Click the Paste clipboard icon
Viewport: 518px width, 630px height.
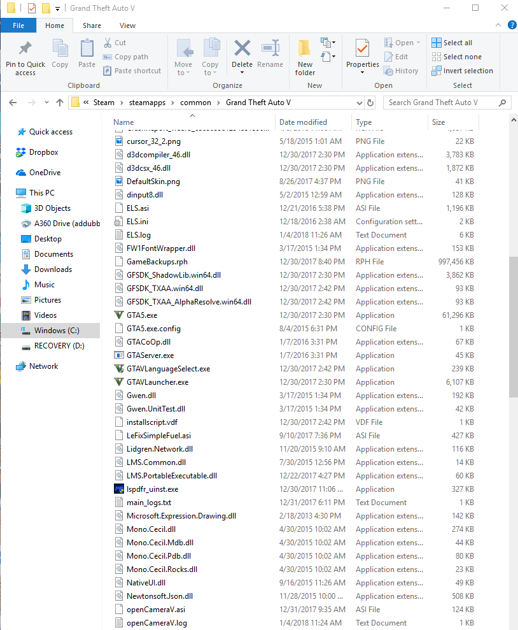tap(87, 48)
